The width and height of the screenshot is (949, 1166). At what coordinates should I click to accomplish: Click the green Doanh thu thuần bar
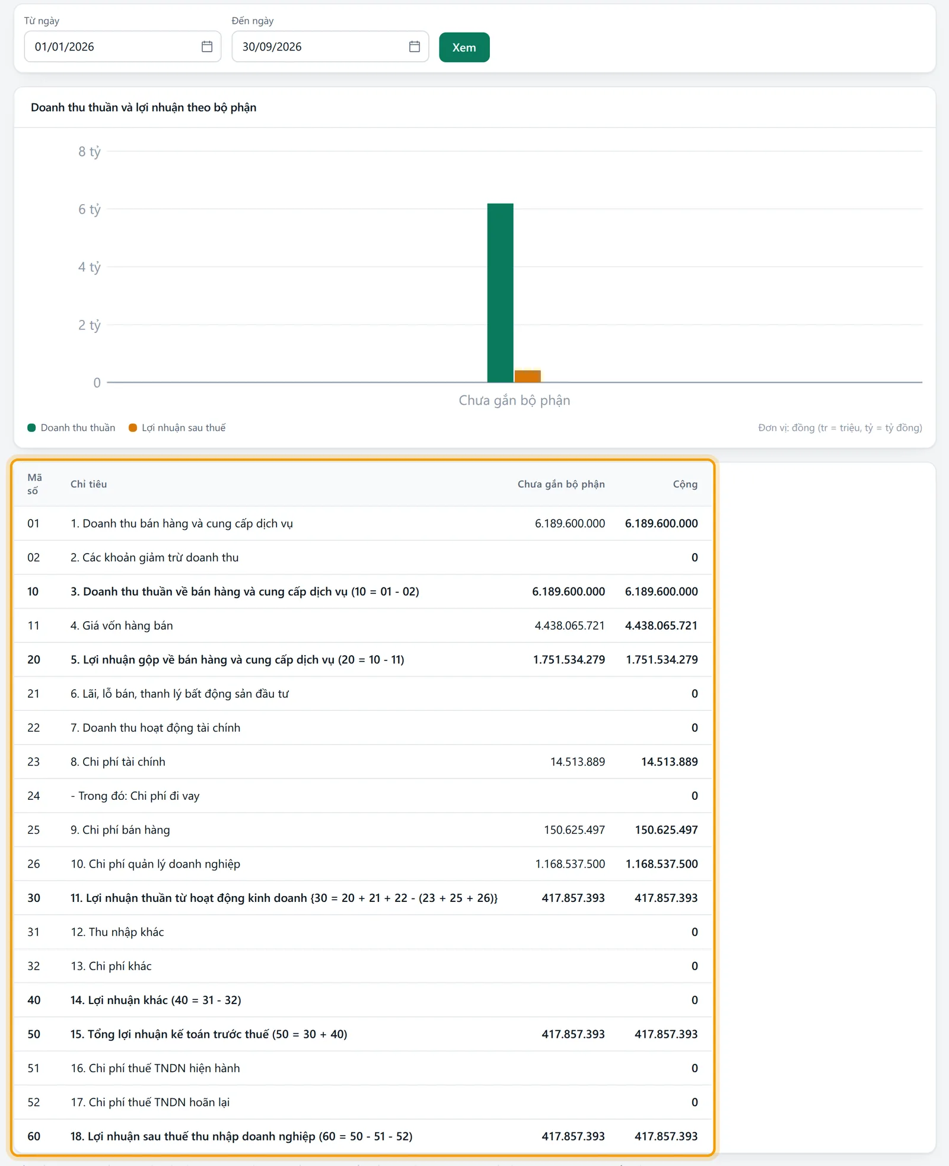point(501,293)
